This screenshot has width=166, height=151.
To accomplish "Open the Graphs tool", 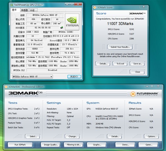I will [97, 145].
